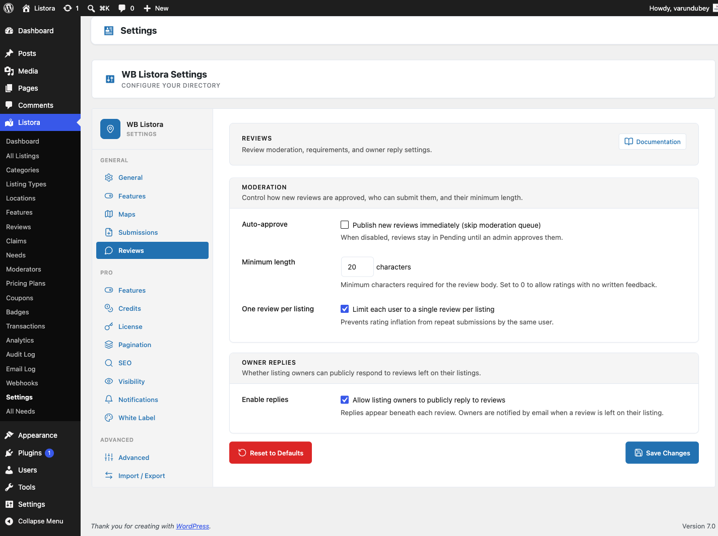Open search ⌘K in admin bar
718x536 pixels.
pos(98,8)
